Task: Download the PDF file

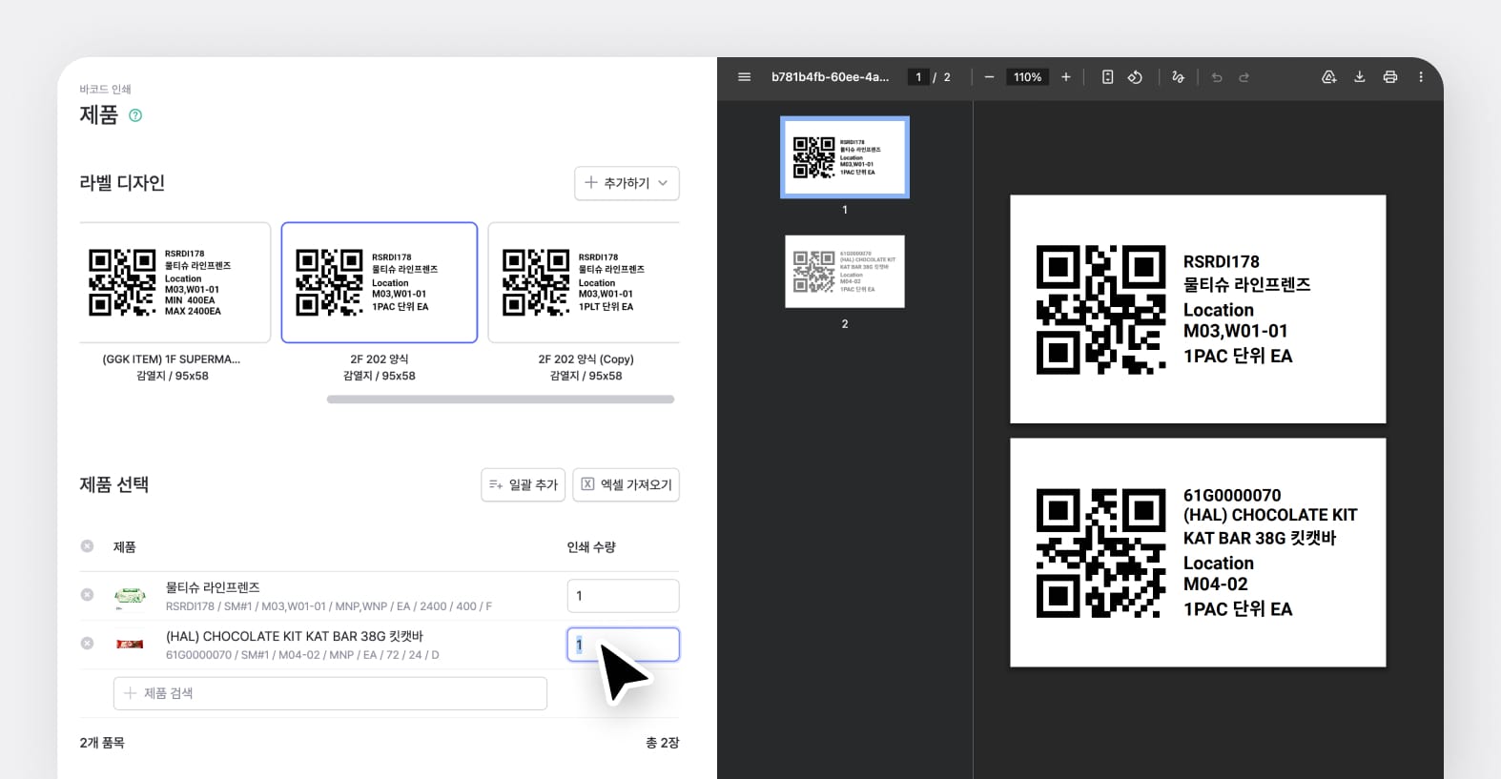Action: 1360,77
